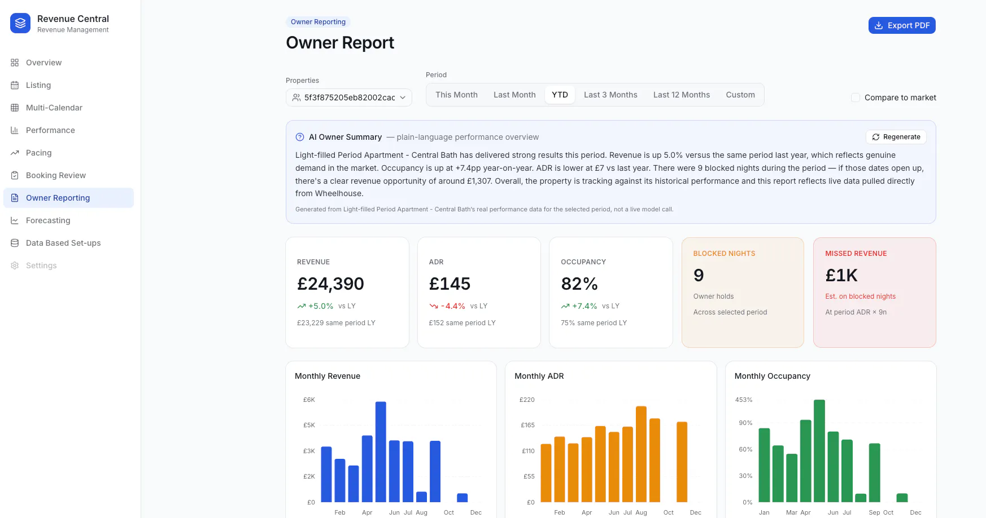Image resolution: width=986 pixels, height=518 pixels.
Task: Click the Monthly Occupancy chart title
Action: [772, 376]
